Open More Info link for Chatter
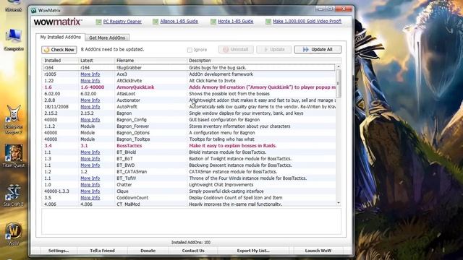Screen dimensions: 463x260 pos(90,185)
